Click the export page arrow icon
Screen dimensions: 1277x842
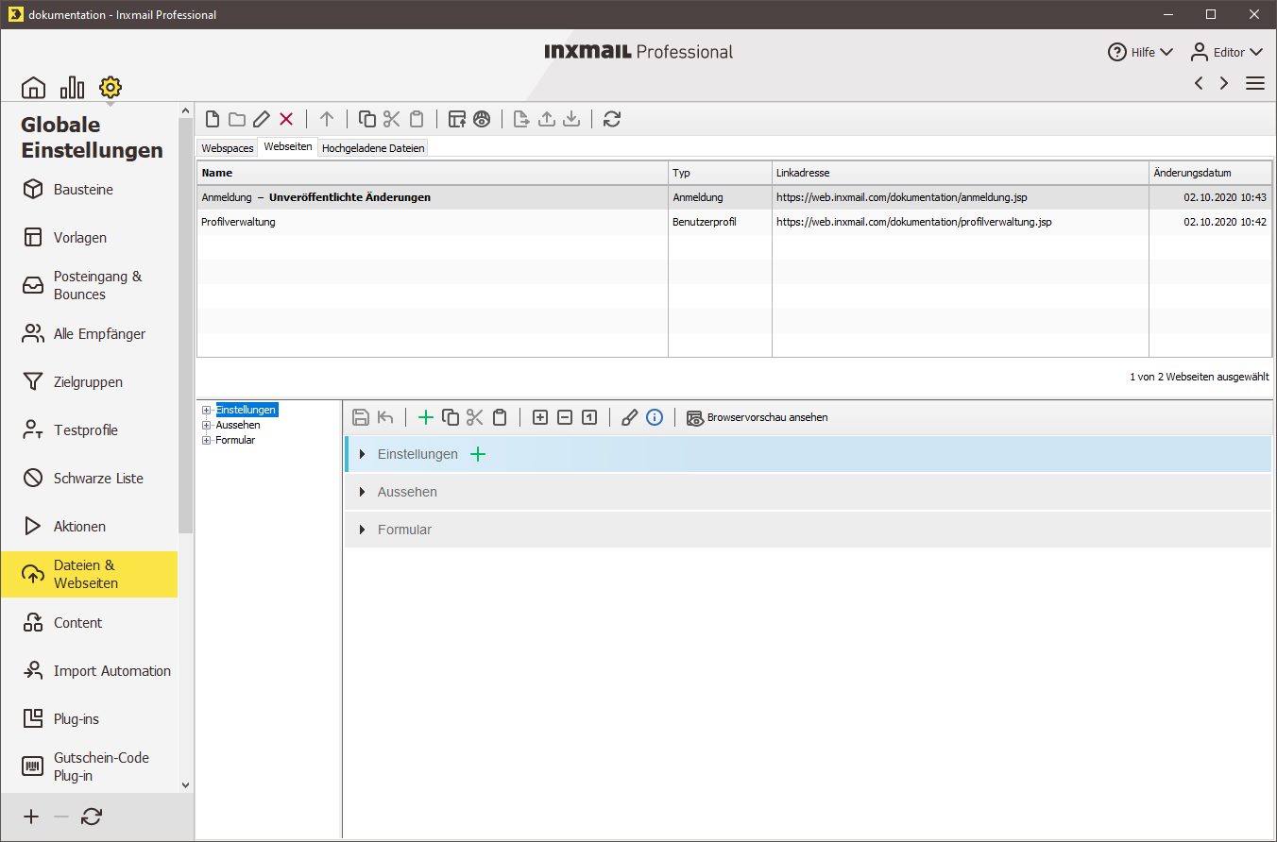click(521, 119)
